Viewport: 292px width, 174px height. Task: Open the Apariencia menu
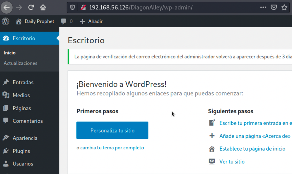tap(25, 138)
